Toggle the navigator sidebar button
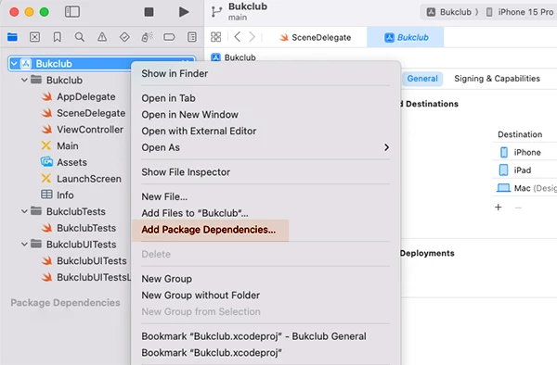 [72, 12]
